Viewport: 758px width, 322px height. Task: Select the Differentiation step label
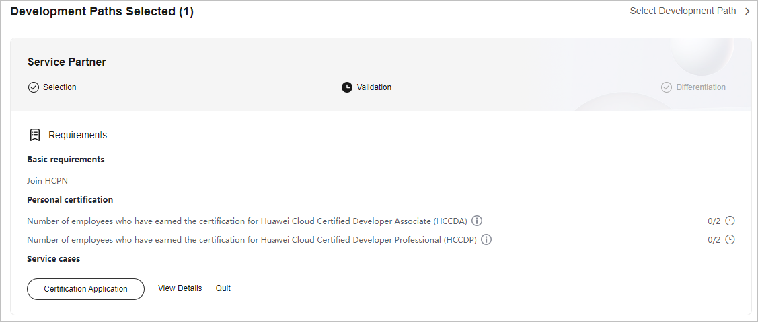(700, 87)
